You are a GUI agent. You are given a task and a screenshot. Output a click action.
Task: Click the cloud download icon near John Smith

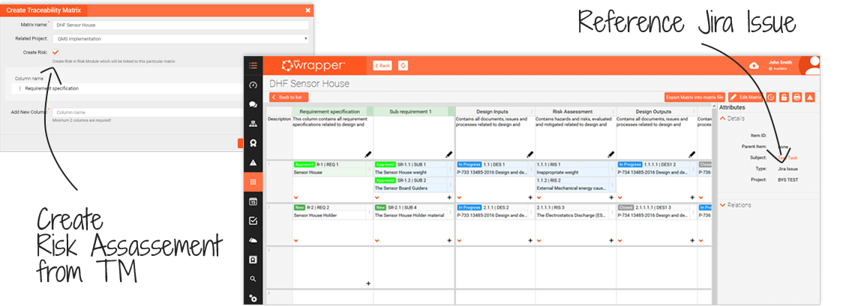tap(754, 65)
